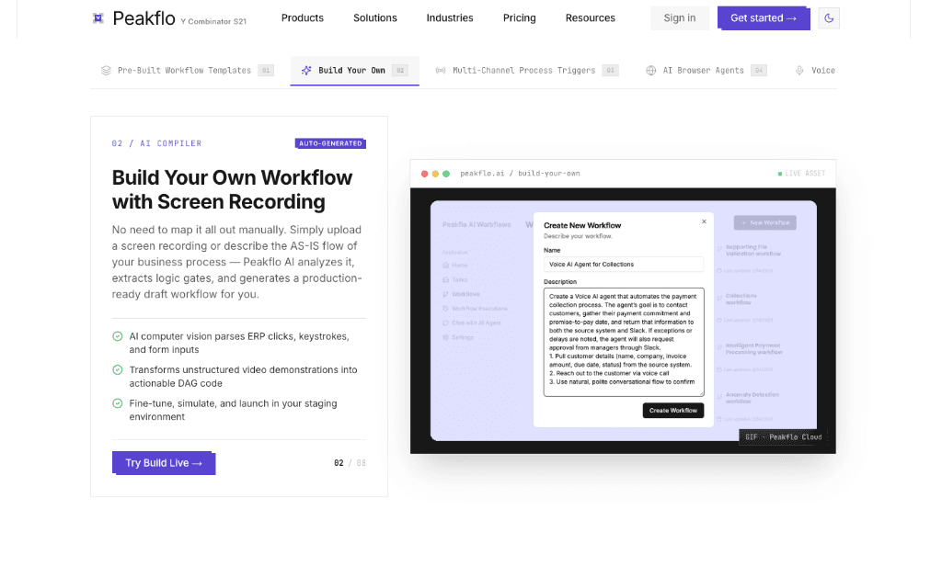This screenshot has height=566, width=942.
Task: Click the check icon beside Transforms unstructured video
Action: (x=118, y=369)
